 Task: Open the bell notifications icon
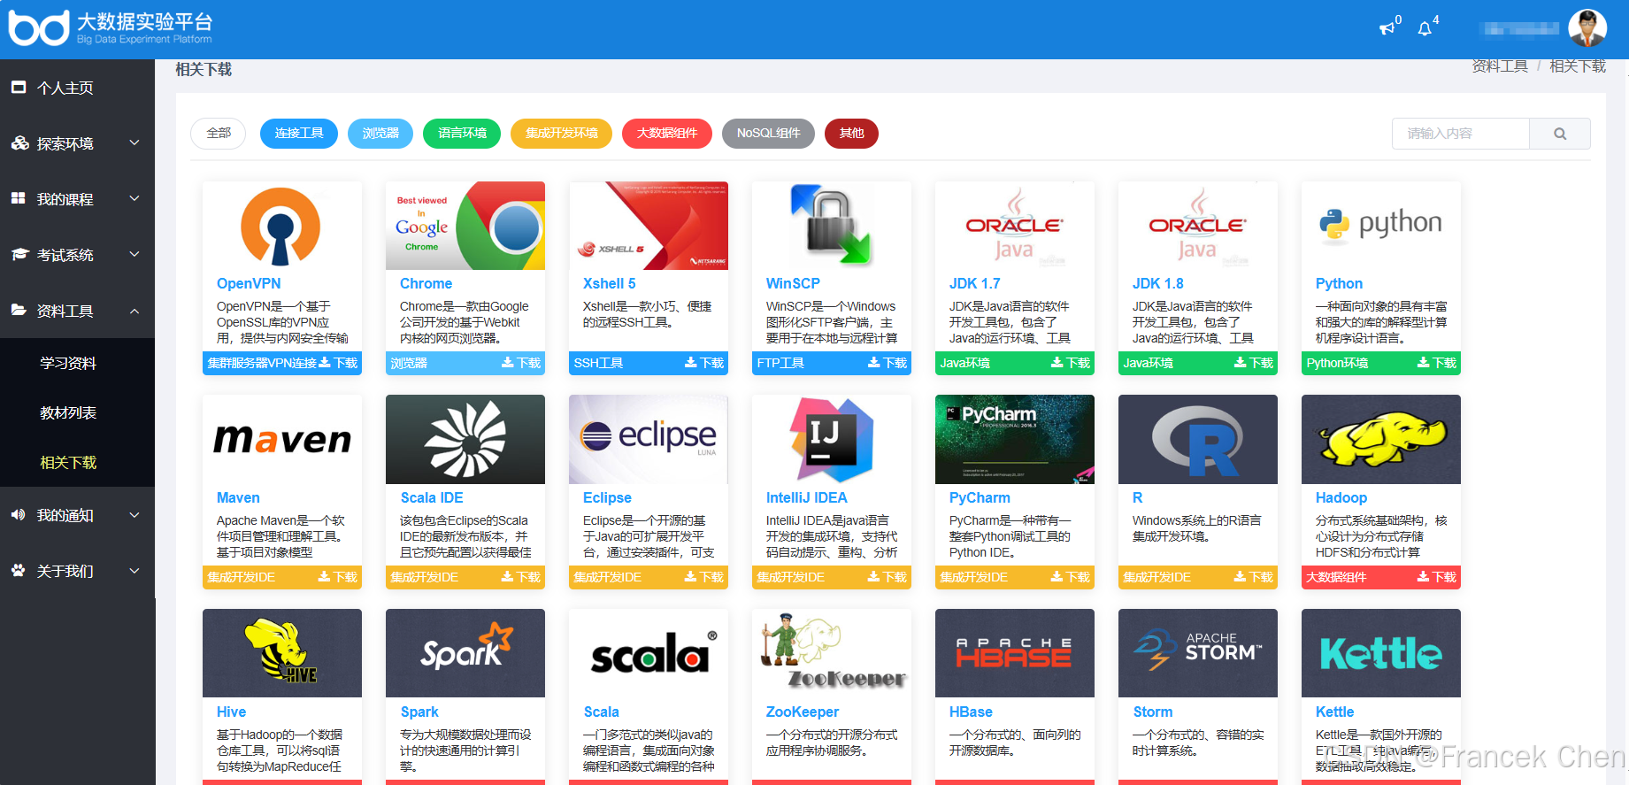coord(1425,28)
